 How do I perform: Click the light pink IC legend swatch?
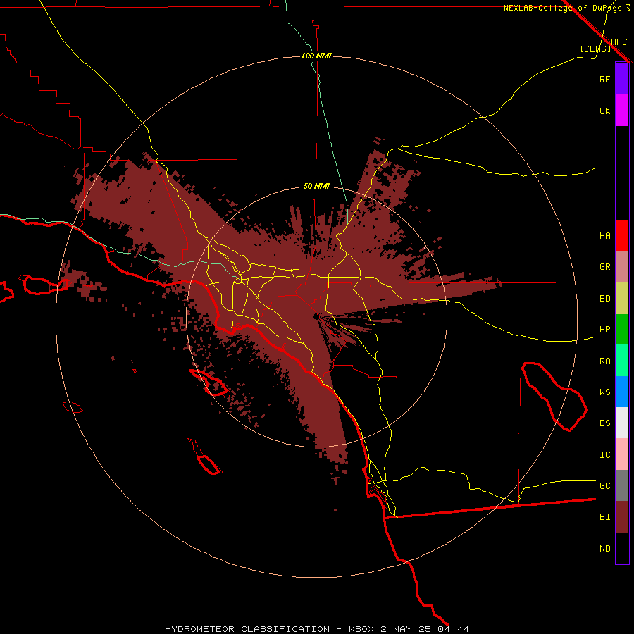coord(622,454)
